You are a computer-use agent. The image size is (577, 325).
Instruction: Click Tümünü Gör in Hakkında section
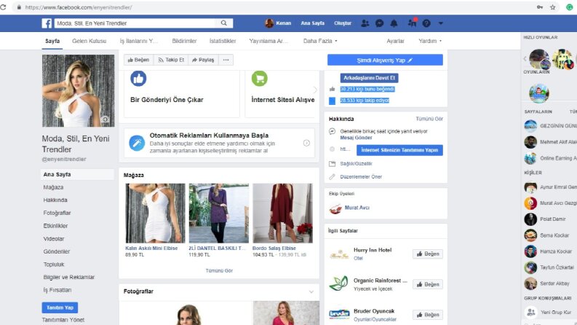coord(429,119)
